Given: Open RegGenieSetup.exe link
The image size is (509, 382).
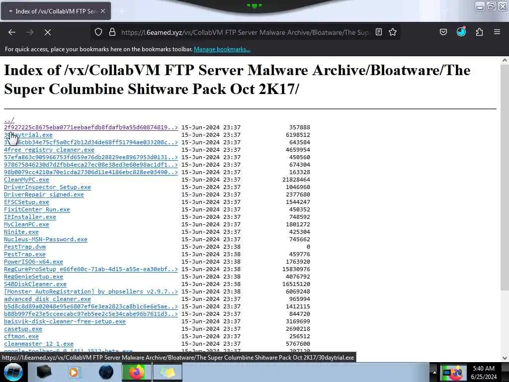Looking at the screenshot, I should point(33,277).
